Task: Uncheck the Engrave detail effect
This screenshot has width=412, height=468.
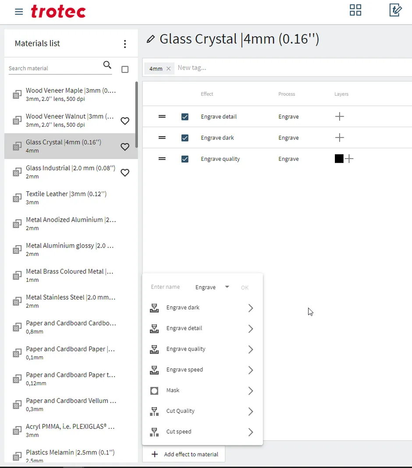Action: pos(185,117)
